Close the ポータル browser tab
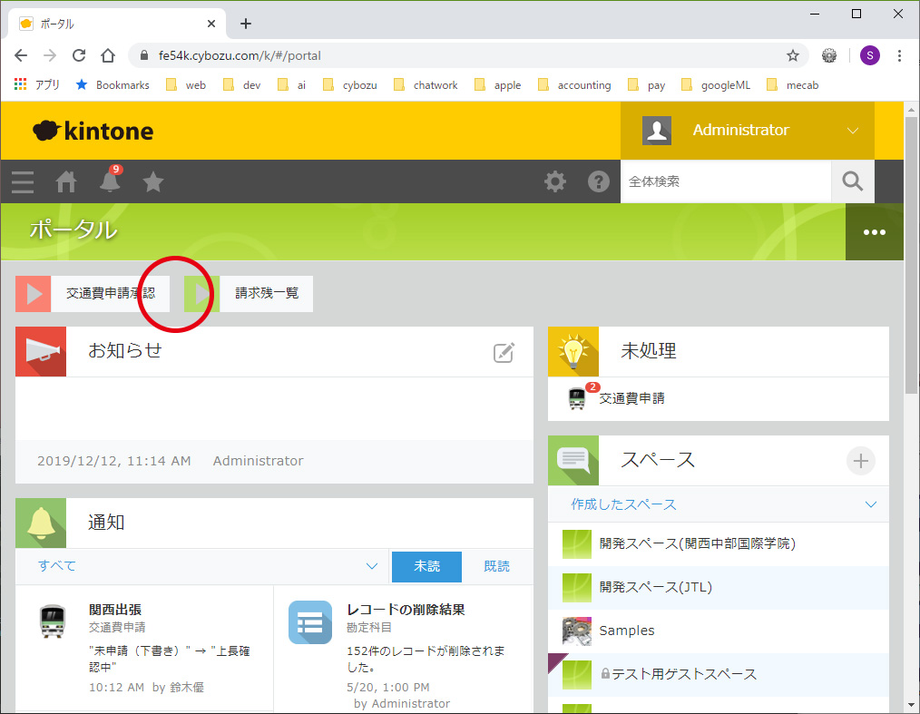 [211, 24]
